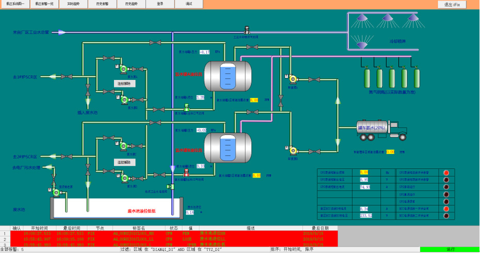Select the top-left green waste water pump
This screenshot has height=254, width=480.
pos(123,68)
